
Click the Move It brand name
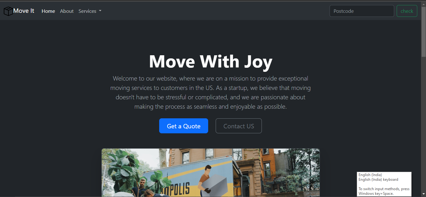[24, 11]
